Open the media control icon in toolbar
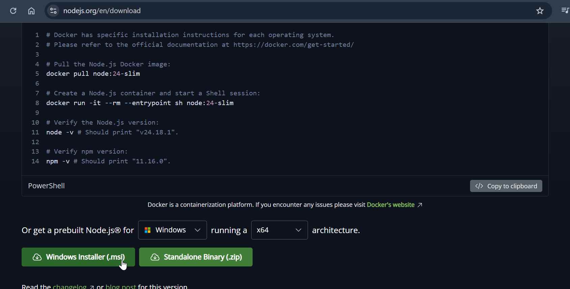Image resolution: width=570 pixels, height=289 pixels. pos(565,10)
